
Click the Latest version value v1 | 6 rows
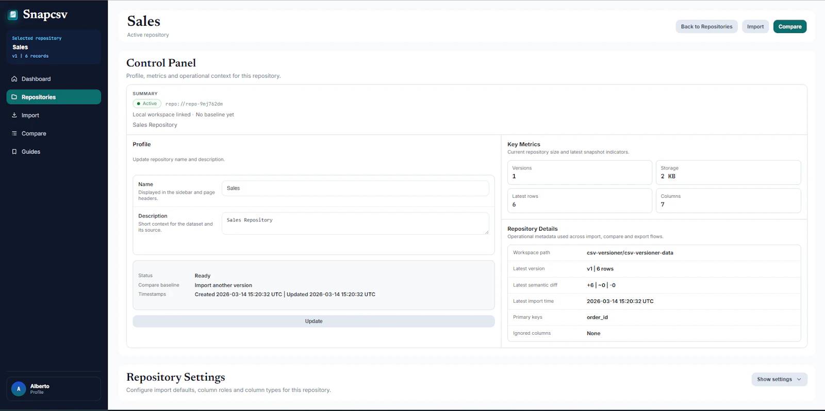(600, 269)
